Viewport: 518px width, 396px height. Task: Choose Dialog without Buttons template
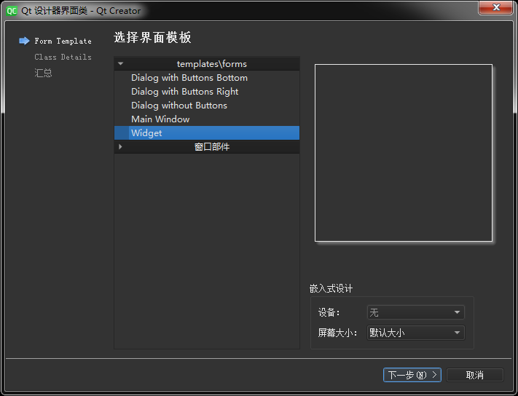tap(207, 106)
